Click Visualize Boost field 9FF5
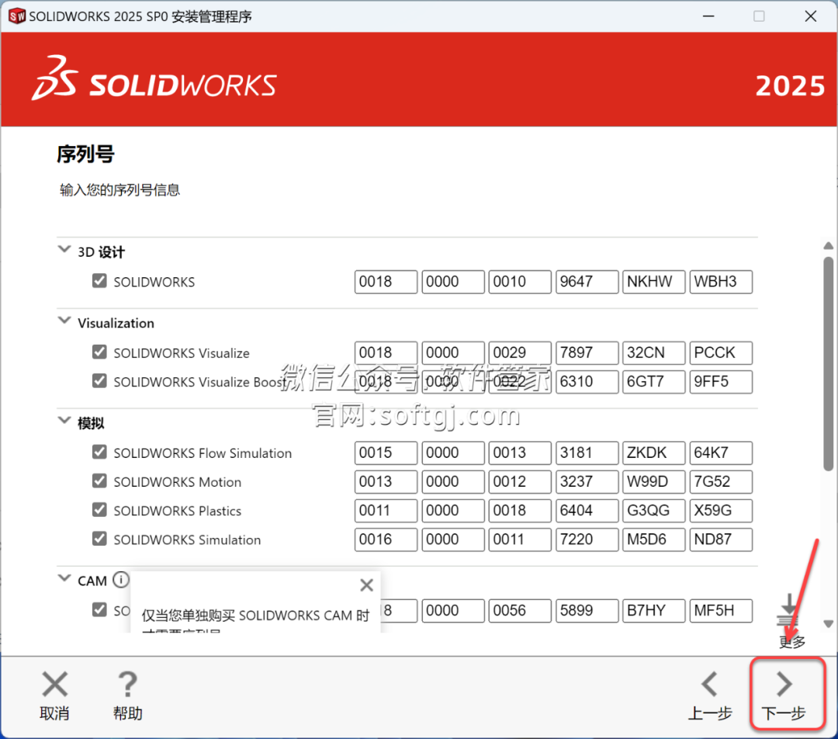 point(721,382)
